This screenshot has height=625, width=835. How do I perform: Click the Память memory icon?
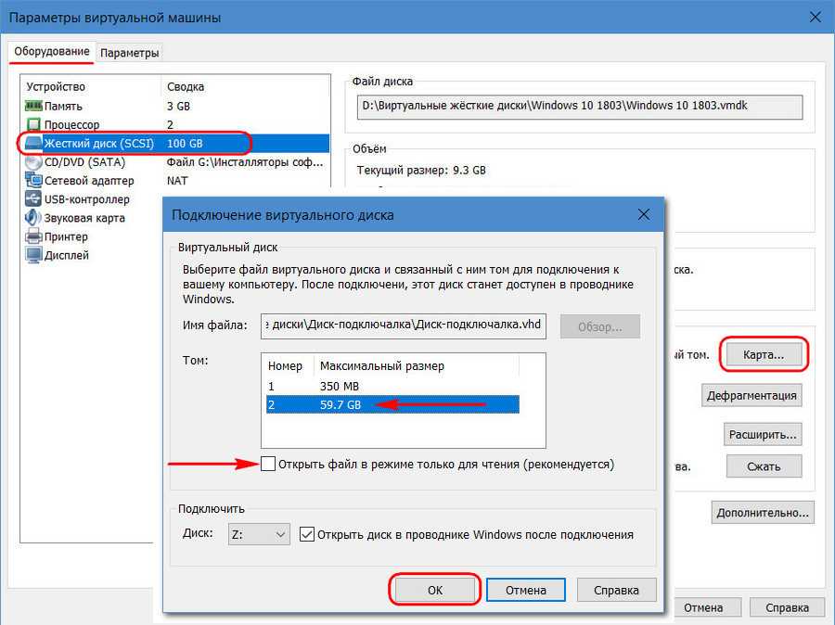[33, 106]
